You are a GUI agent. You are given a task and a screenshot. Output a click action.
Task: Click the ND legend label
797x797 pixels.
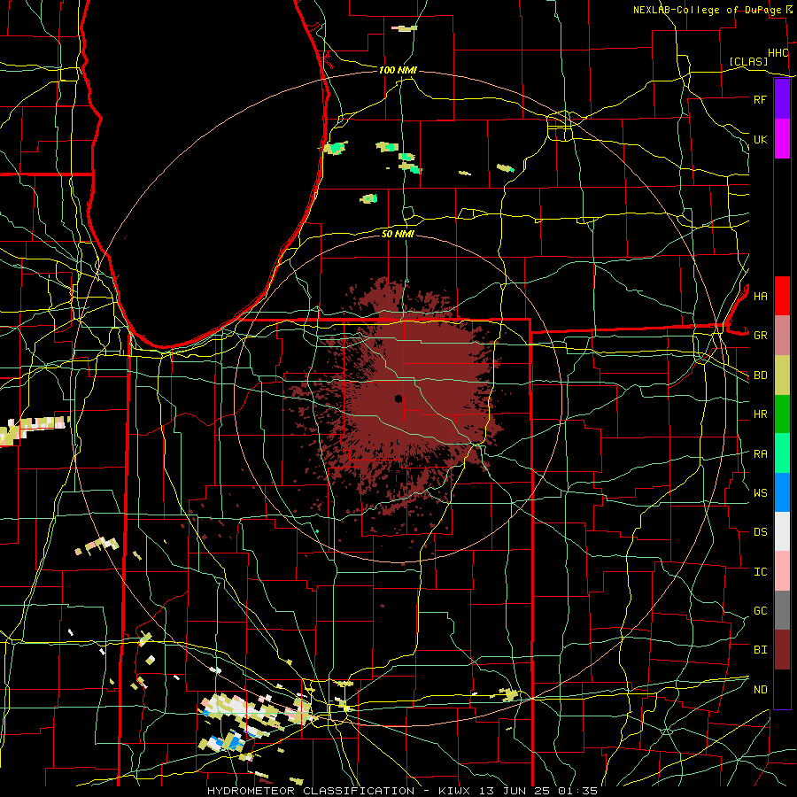(760, 690)
